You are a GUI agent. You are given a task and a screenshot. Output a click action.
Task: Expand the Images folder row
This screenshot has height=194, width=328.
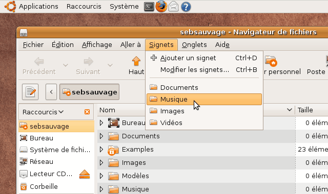(x=101, y=163)
